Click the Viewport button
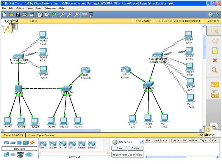This screenshot has height=164, width=222. coord(213,21)
